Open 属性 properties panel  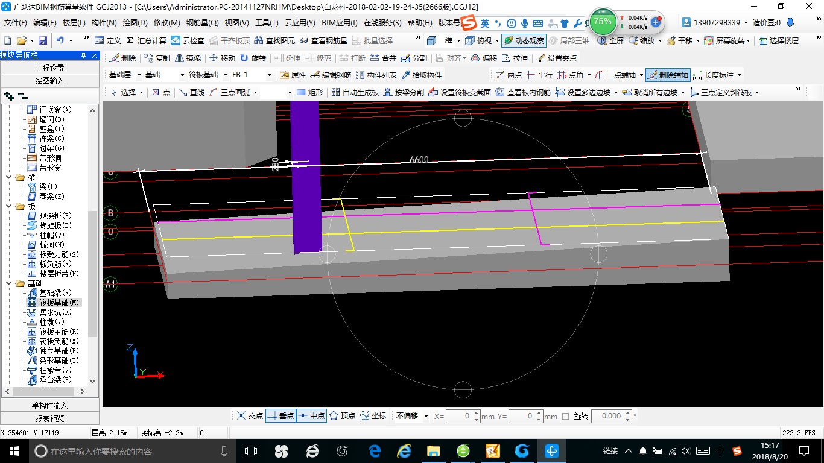click(x=293, y=75)
